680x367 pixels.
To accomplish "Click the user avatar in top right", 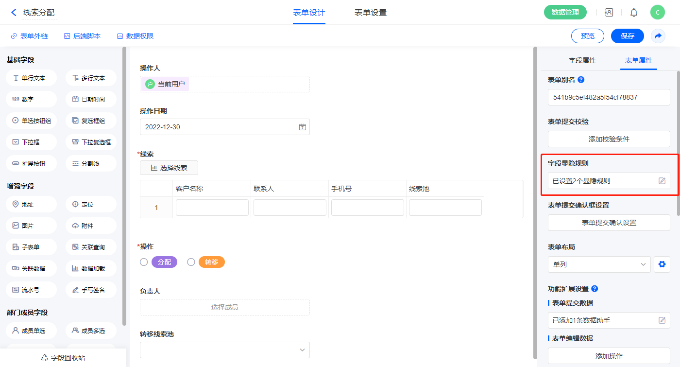I will [x=657, y=13].
